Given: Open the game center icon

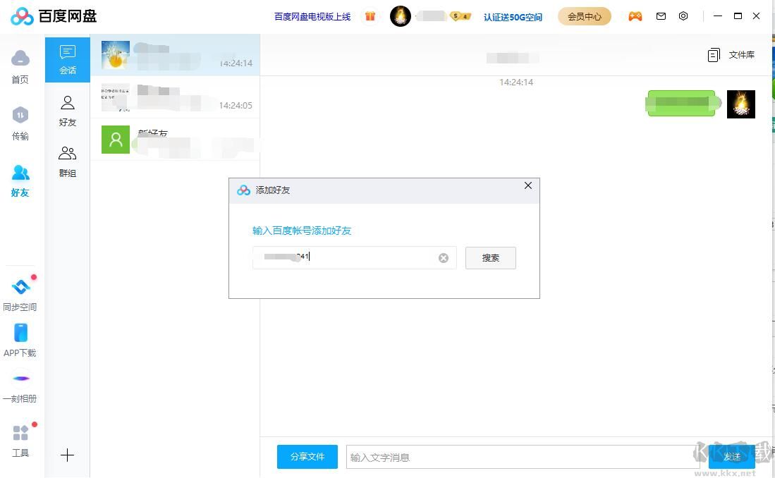Looking at the screenshot, I should click(635, 16).
